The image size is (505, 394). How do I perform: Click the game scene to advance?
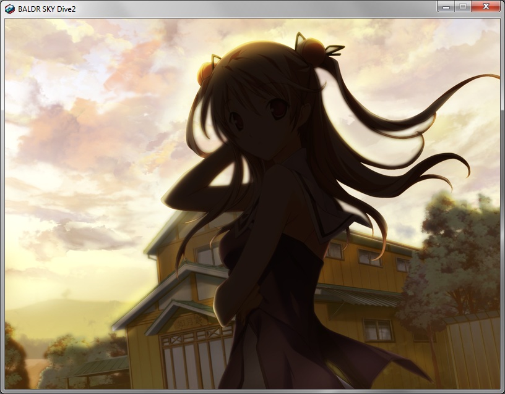[252, 204]
